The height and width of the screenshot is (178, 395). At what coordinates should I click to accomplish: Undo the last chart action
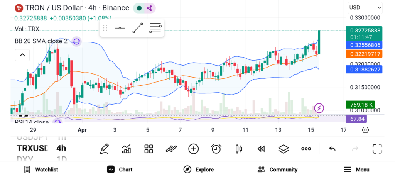(x=332, y=149)
